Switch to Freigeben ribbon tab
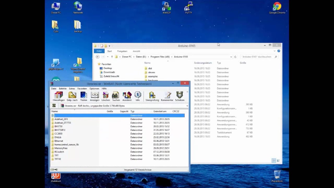Viewport: 334px width, 188px height. click(x=122, y=51)
